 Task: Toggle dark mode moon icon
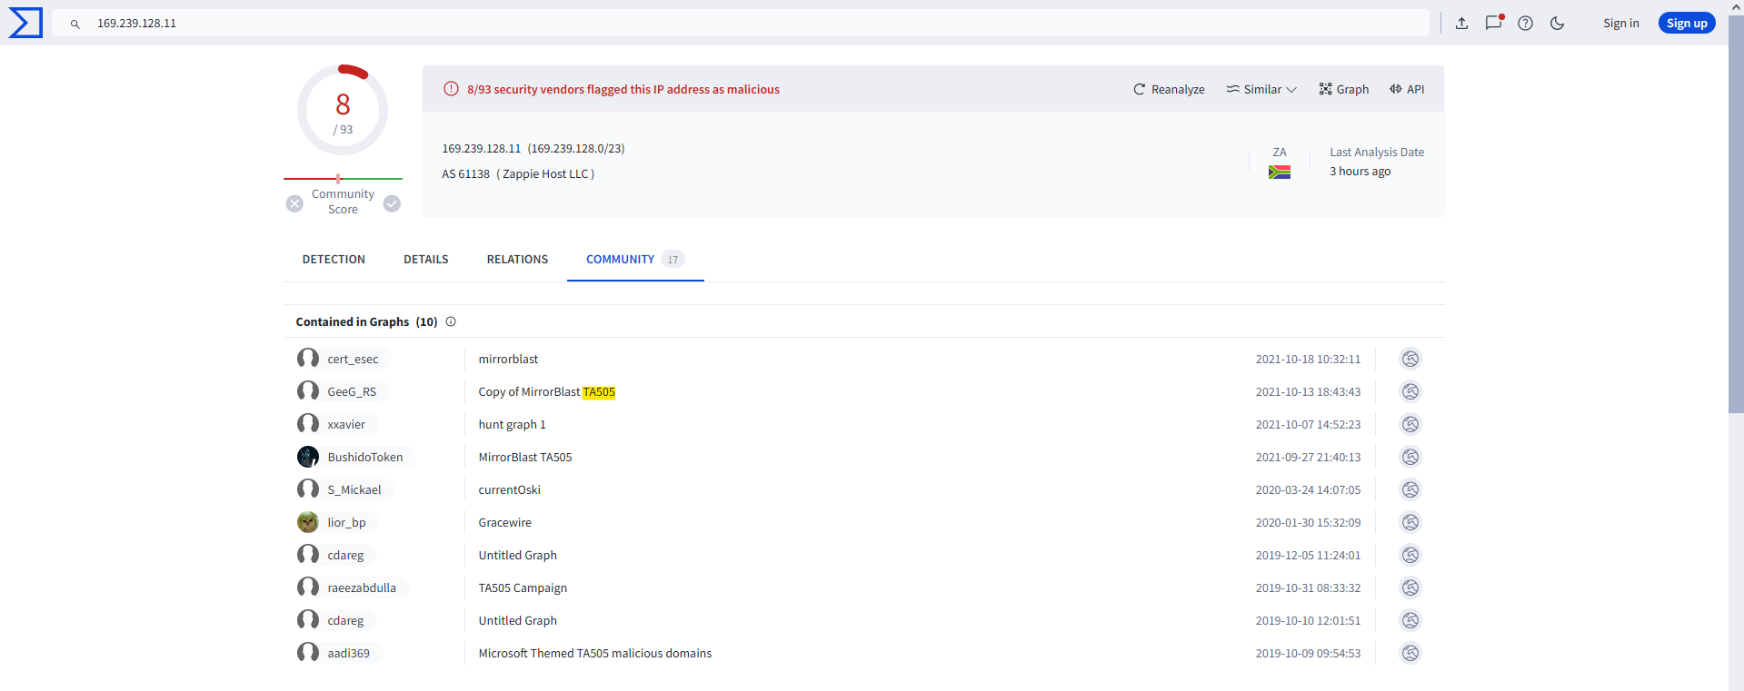click(x=1558, y=24)
